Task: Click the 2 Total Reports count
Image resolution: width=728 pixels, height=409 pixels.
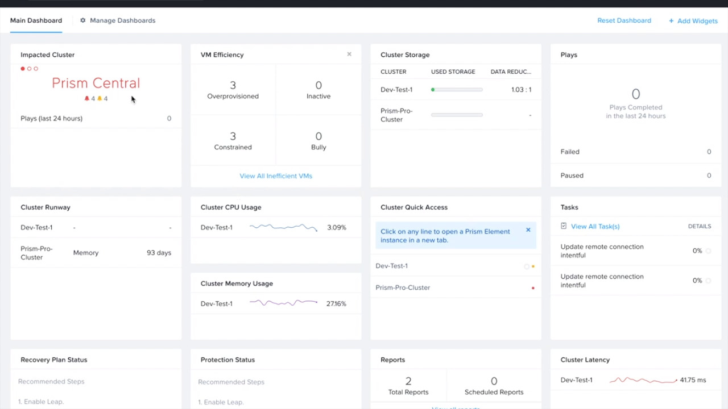Action: pyautogui.click(x=408, y=381)
